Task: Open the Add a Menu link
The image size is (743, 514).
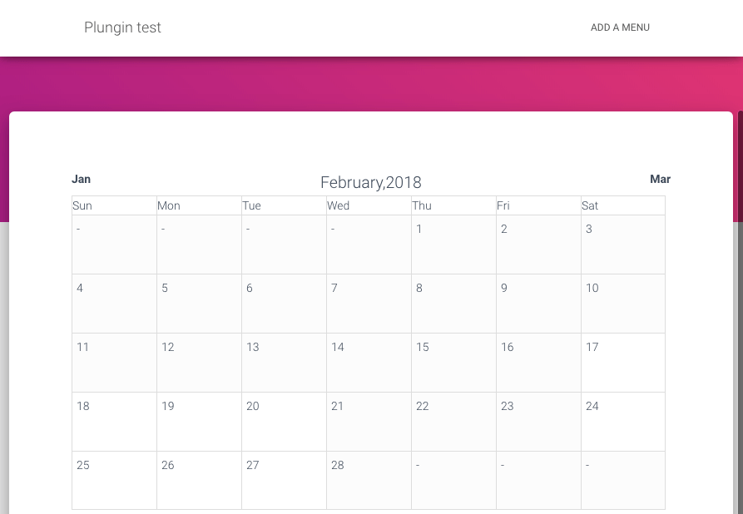Action: pos(620,27)
